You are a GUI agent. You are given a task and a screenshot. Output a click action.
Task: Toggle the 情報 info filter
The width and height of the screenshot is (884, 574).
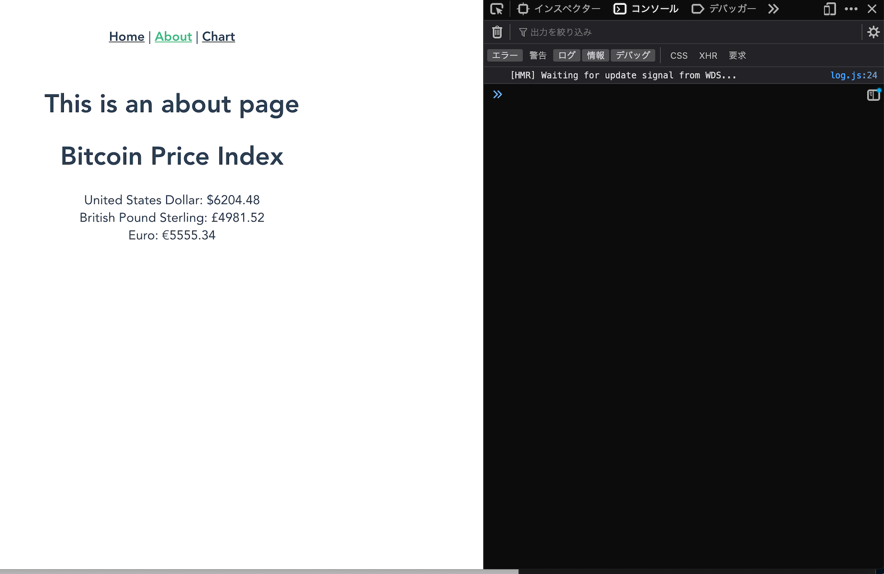point(595,55)
